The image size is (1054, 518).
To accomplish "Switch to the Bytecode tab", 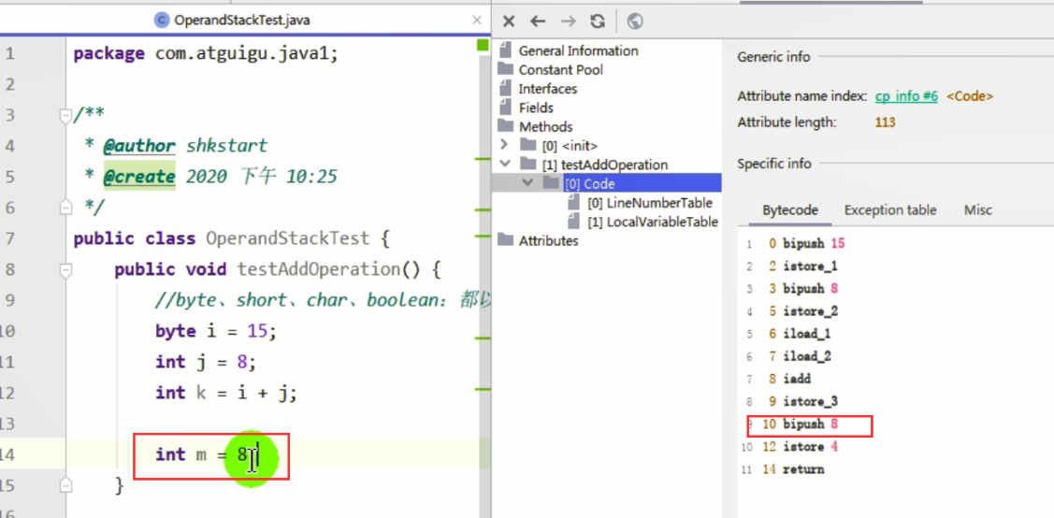I will [x=790, y=210].
